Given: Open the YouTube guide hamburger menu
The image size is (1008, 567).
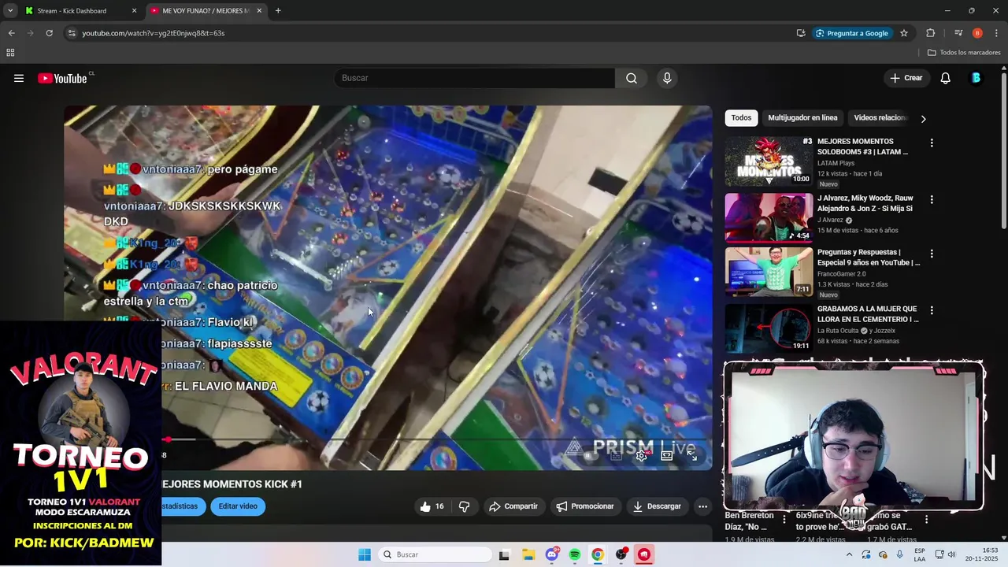Looking at the screenshot, I should [x=19, y=78].
